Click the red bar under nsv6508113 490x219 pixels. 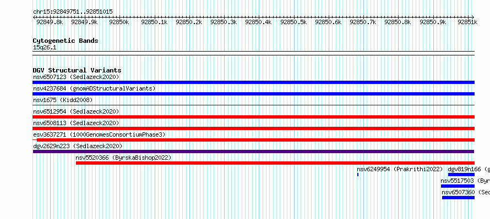253,128
